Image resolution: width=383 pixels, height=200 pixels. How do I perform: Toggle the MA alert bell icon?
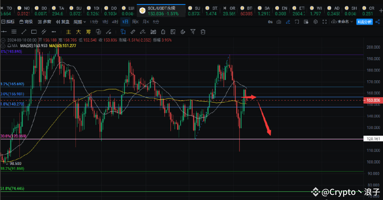[x=9, y=46]
